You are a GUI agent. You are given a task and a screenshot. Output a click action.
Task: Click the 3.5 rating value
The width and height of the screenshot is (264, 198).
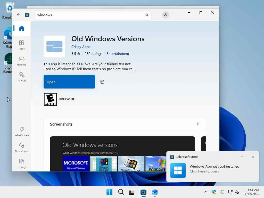[74, 54]
